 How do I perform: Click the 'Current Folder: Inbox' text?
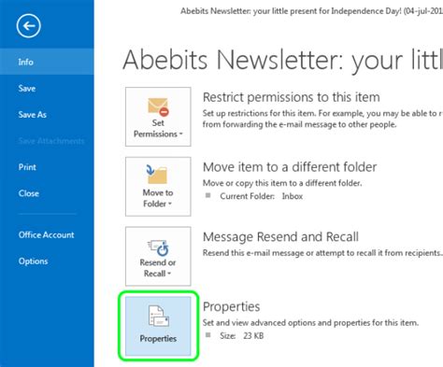pyautogui.click(x=261, y=196)
